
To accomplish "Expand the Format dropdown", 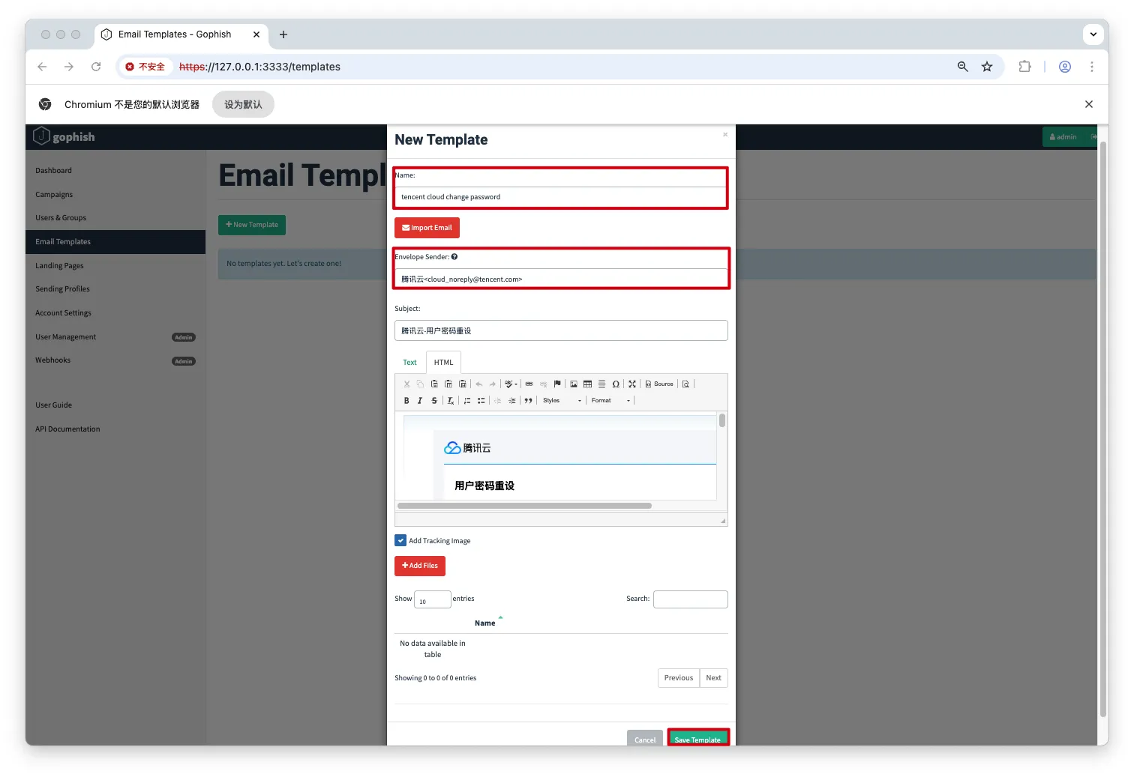I will 610,401.
